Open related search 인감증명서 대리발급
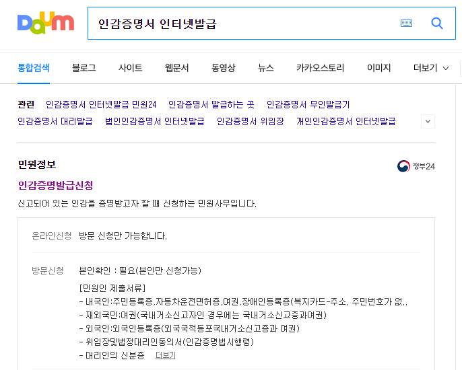 point(55,121)
